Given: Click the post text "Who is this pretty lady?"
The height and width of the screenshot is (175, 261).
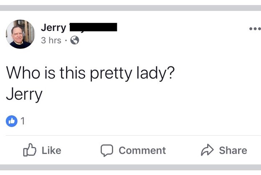Looking at the screenshot, I should tap(90, 74).
